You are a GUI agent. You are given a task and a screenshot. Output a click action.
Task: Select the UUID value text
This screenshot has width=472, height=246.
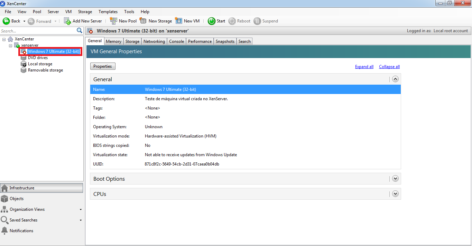pos(182,164)
